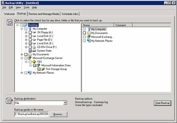
Task: Expand the Page File (D:) node
Action: click(26, 40)
